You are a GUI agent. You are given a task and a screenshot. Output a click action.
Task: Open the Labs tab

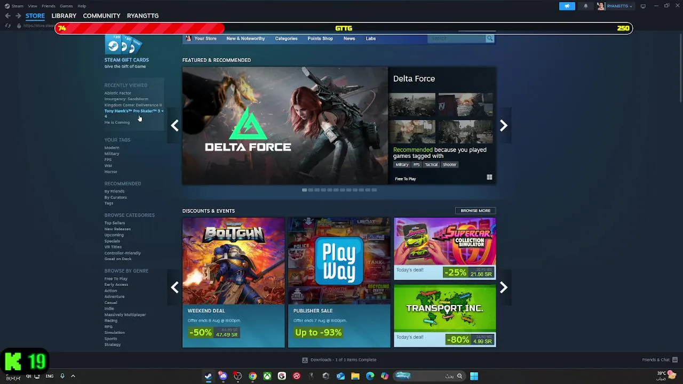point(370,38)
